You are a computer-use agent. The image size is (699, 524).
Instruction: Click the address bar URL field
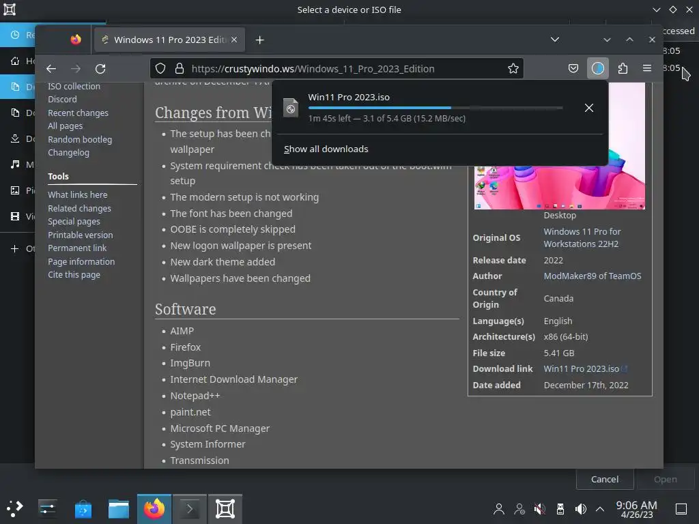pos(336,69)
